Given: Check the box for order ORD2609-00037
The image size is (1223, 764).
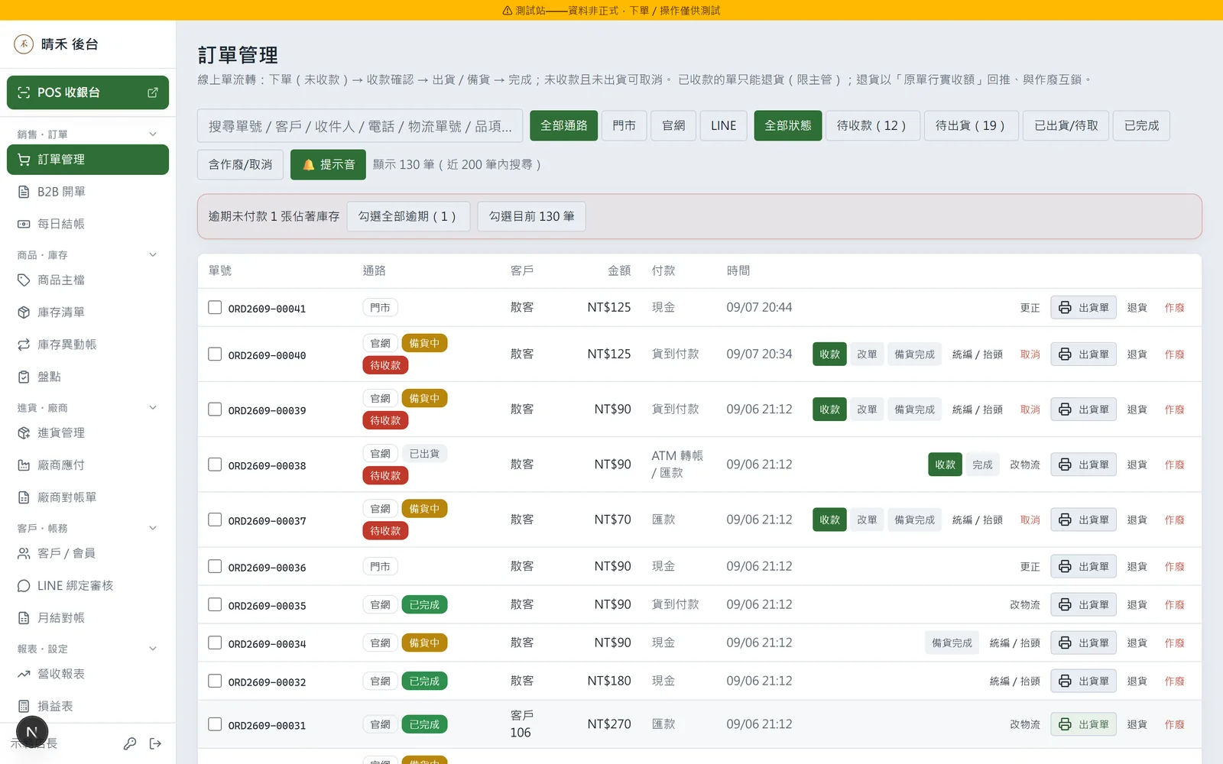Looking at the screenshot, I should coord(215,520).
